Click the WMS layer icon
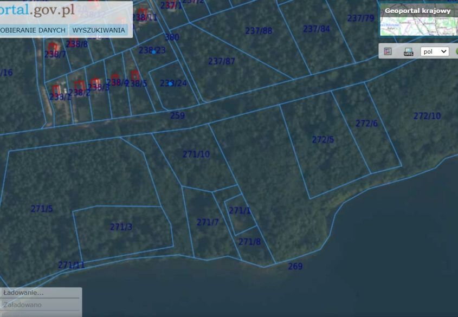 [x=408, y=51]
